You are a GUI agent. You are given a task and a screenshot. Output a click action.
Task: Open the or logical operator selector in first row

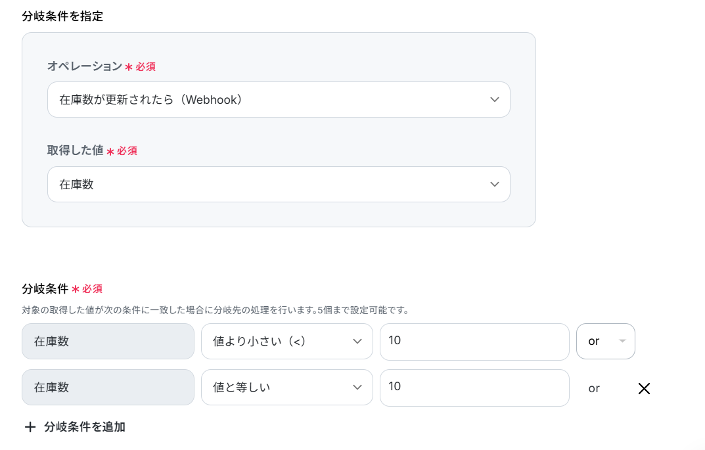[x=604, y=342]
